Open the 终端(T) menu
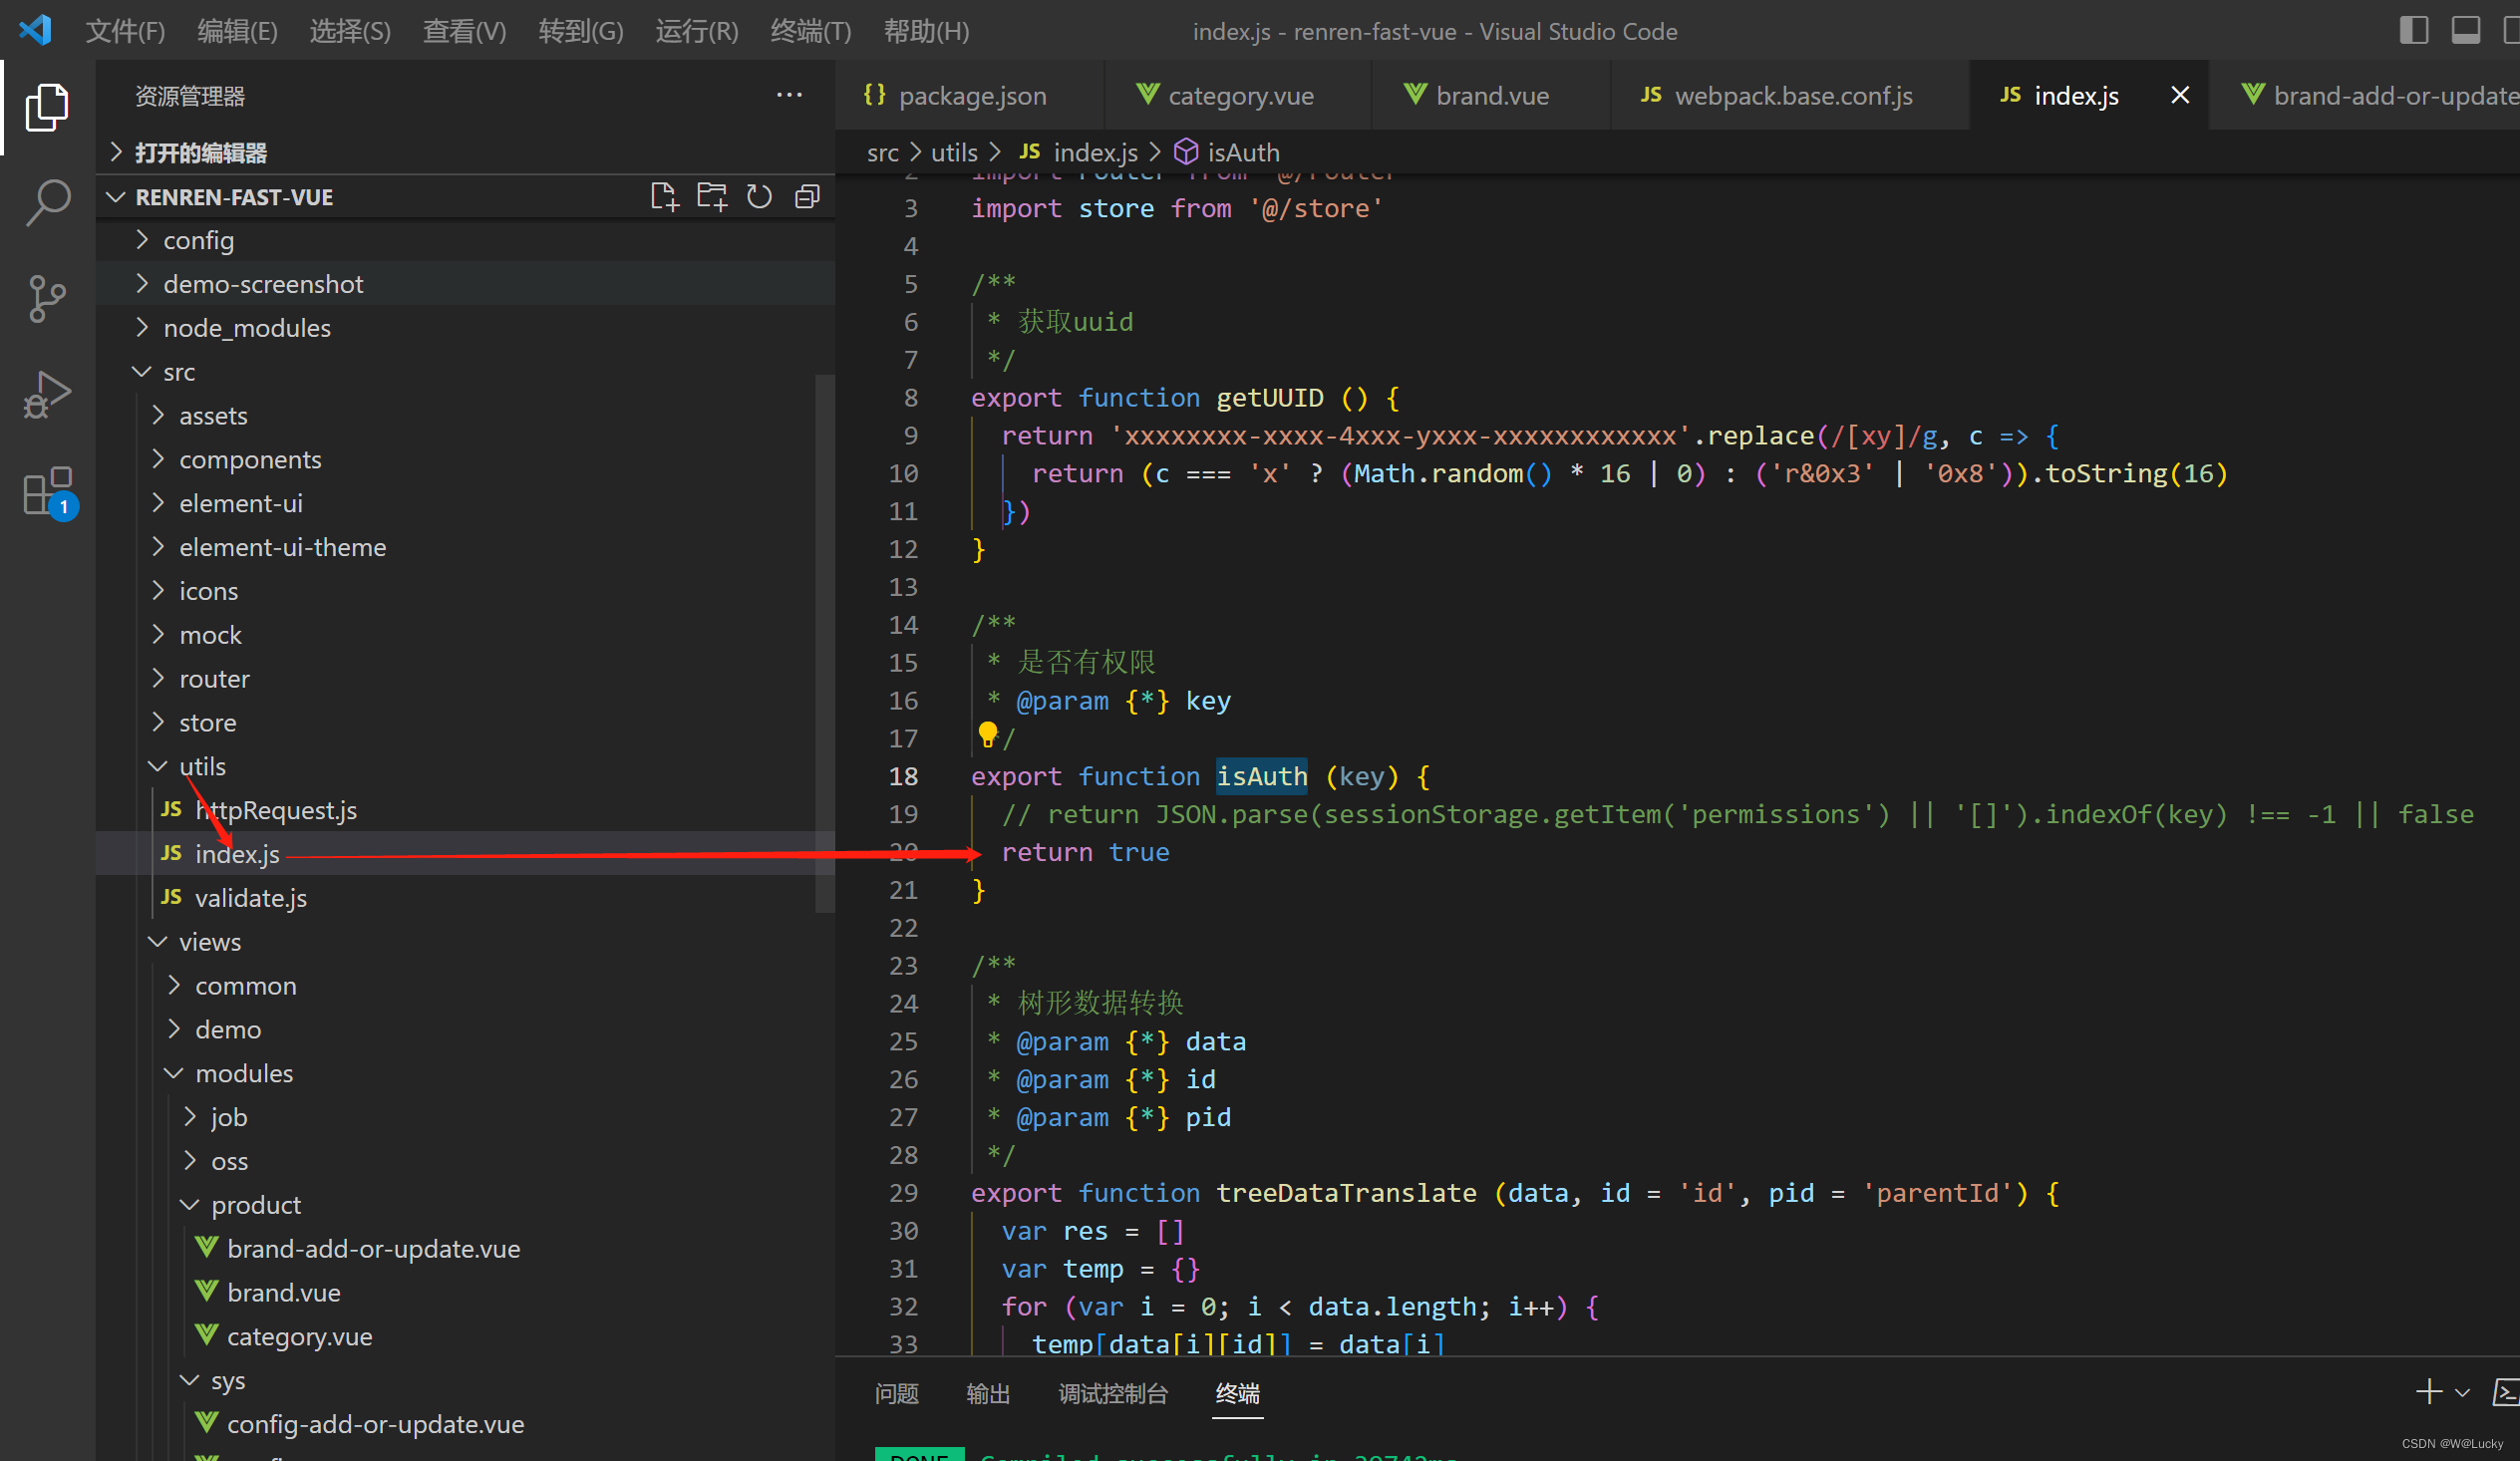The image size is (2520, 1461). pyautogui.click(x=810, y=31)
